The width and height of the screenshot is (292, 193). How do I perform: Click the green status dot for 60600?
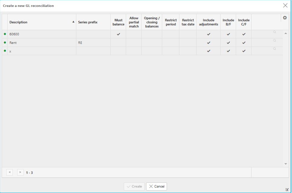click(x=5, y=34)
